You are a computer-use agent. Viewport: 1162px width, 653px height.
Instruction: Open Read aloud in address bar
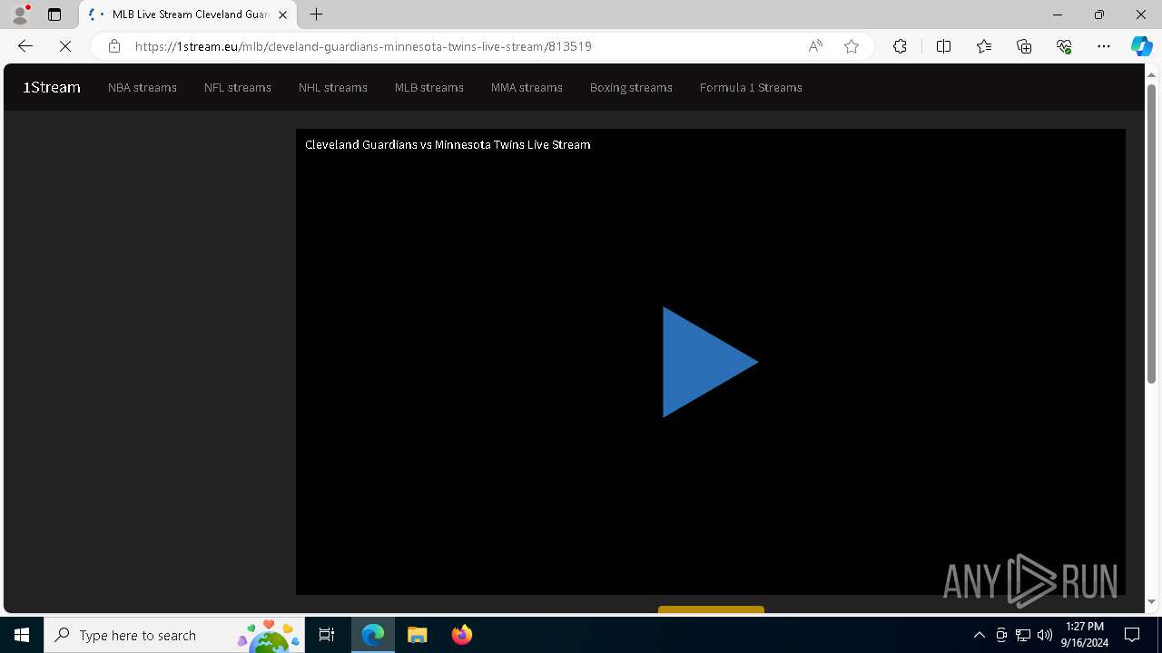[x=815, y=46]
